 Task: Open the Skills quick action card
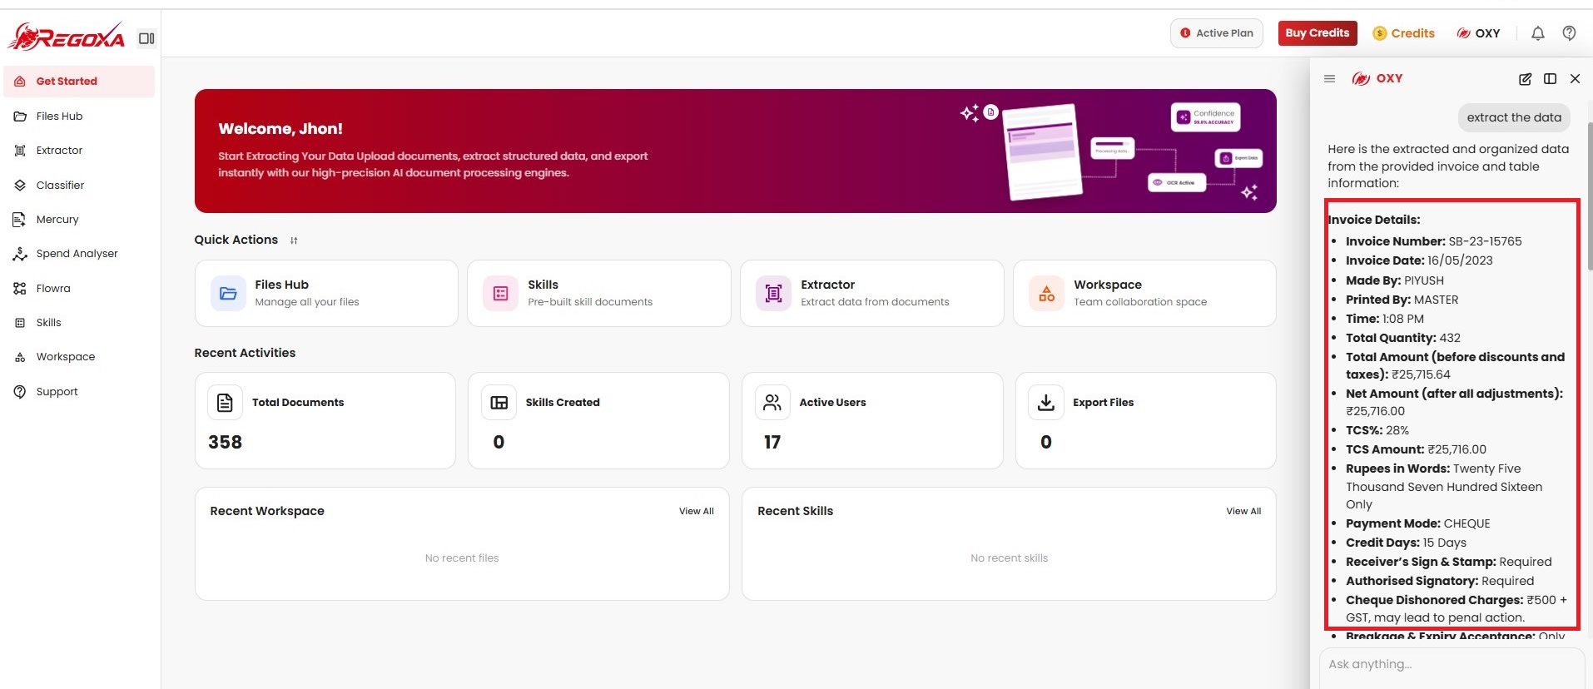pyautogui.click(x=599, y=294)
